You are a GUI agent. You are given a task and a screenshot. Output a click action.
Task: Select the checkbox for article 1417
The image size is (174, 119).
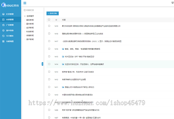[49, 41]
